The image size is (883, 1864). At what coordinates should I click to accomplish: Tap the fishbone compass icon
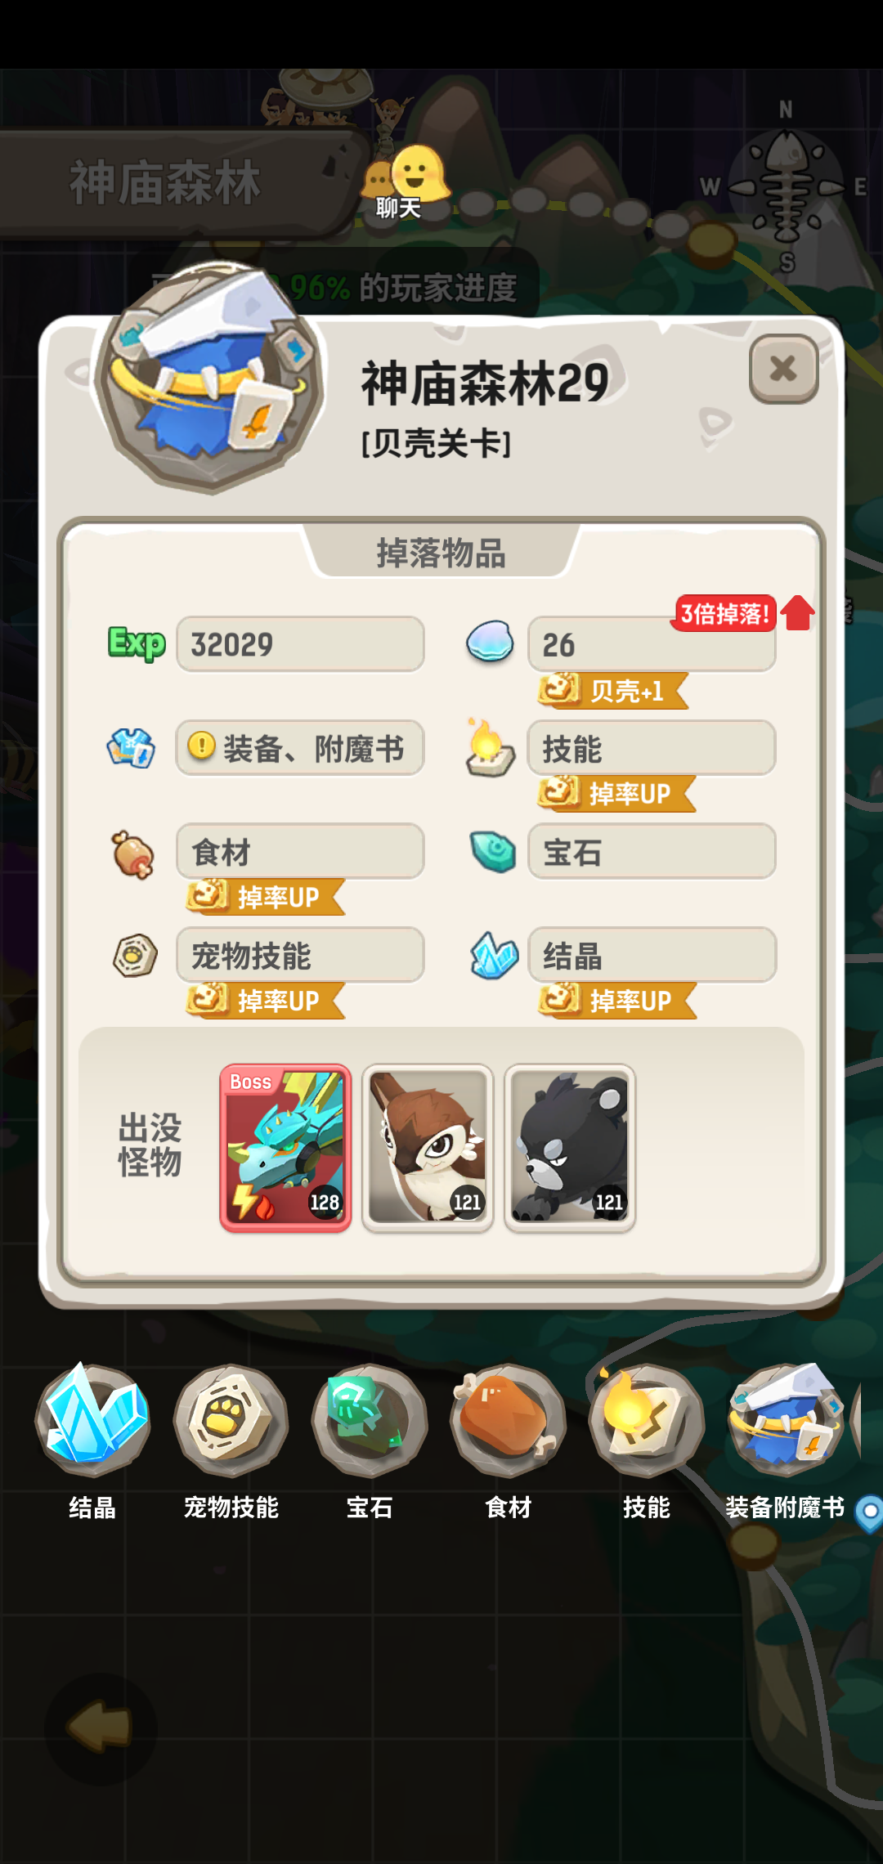click(x=787, y=188)
